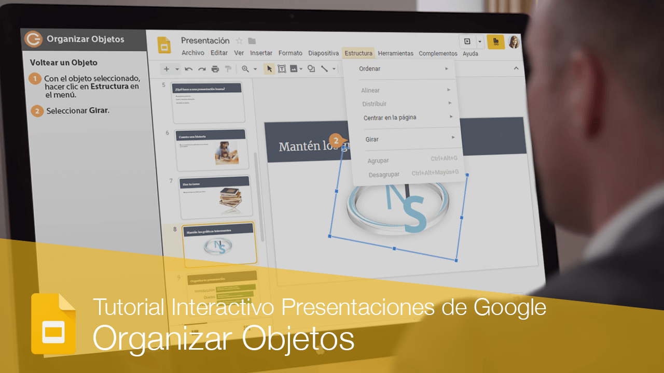Click the Shape tool icon
Viewport: 664px width, 373px height.
click(311, 68)
